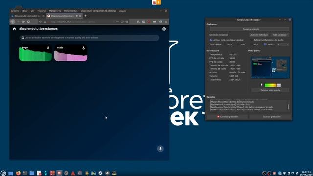
Task: Open the Historial menu
Action: click(x=42, y=11)
